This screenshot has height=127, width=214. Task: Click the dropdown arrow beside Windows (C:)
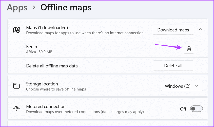pos(197,86)
